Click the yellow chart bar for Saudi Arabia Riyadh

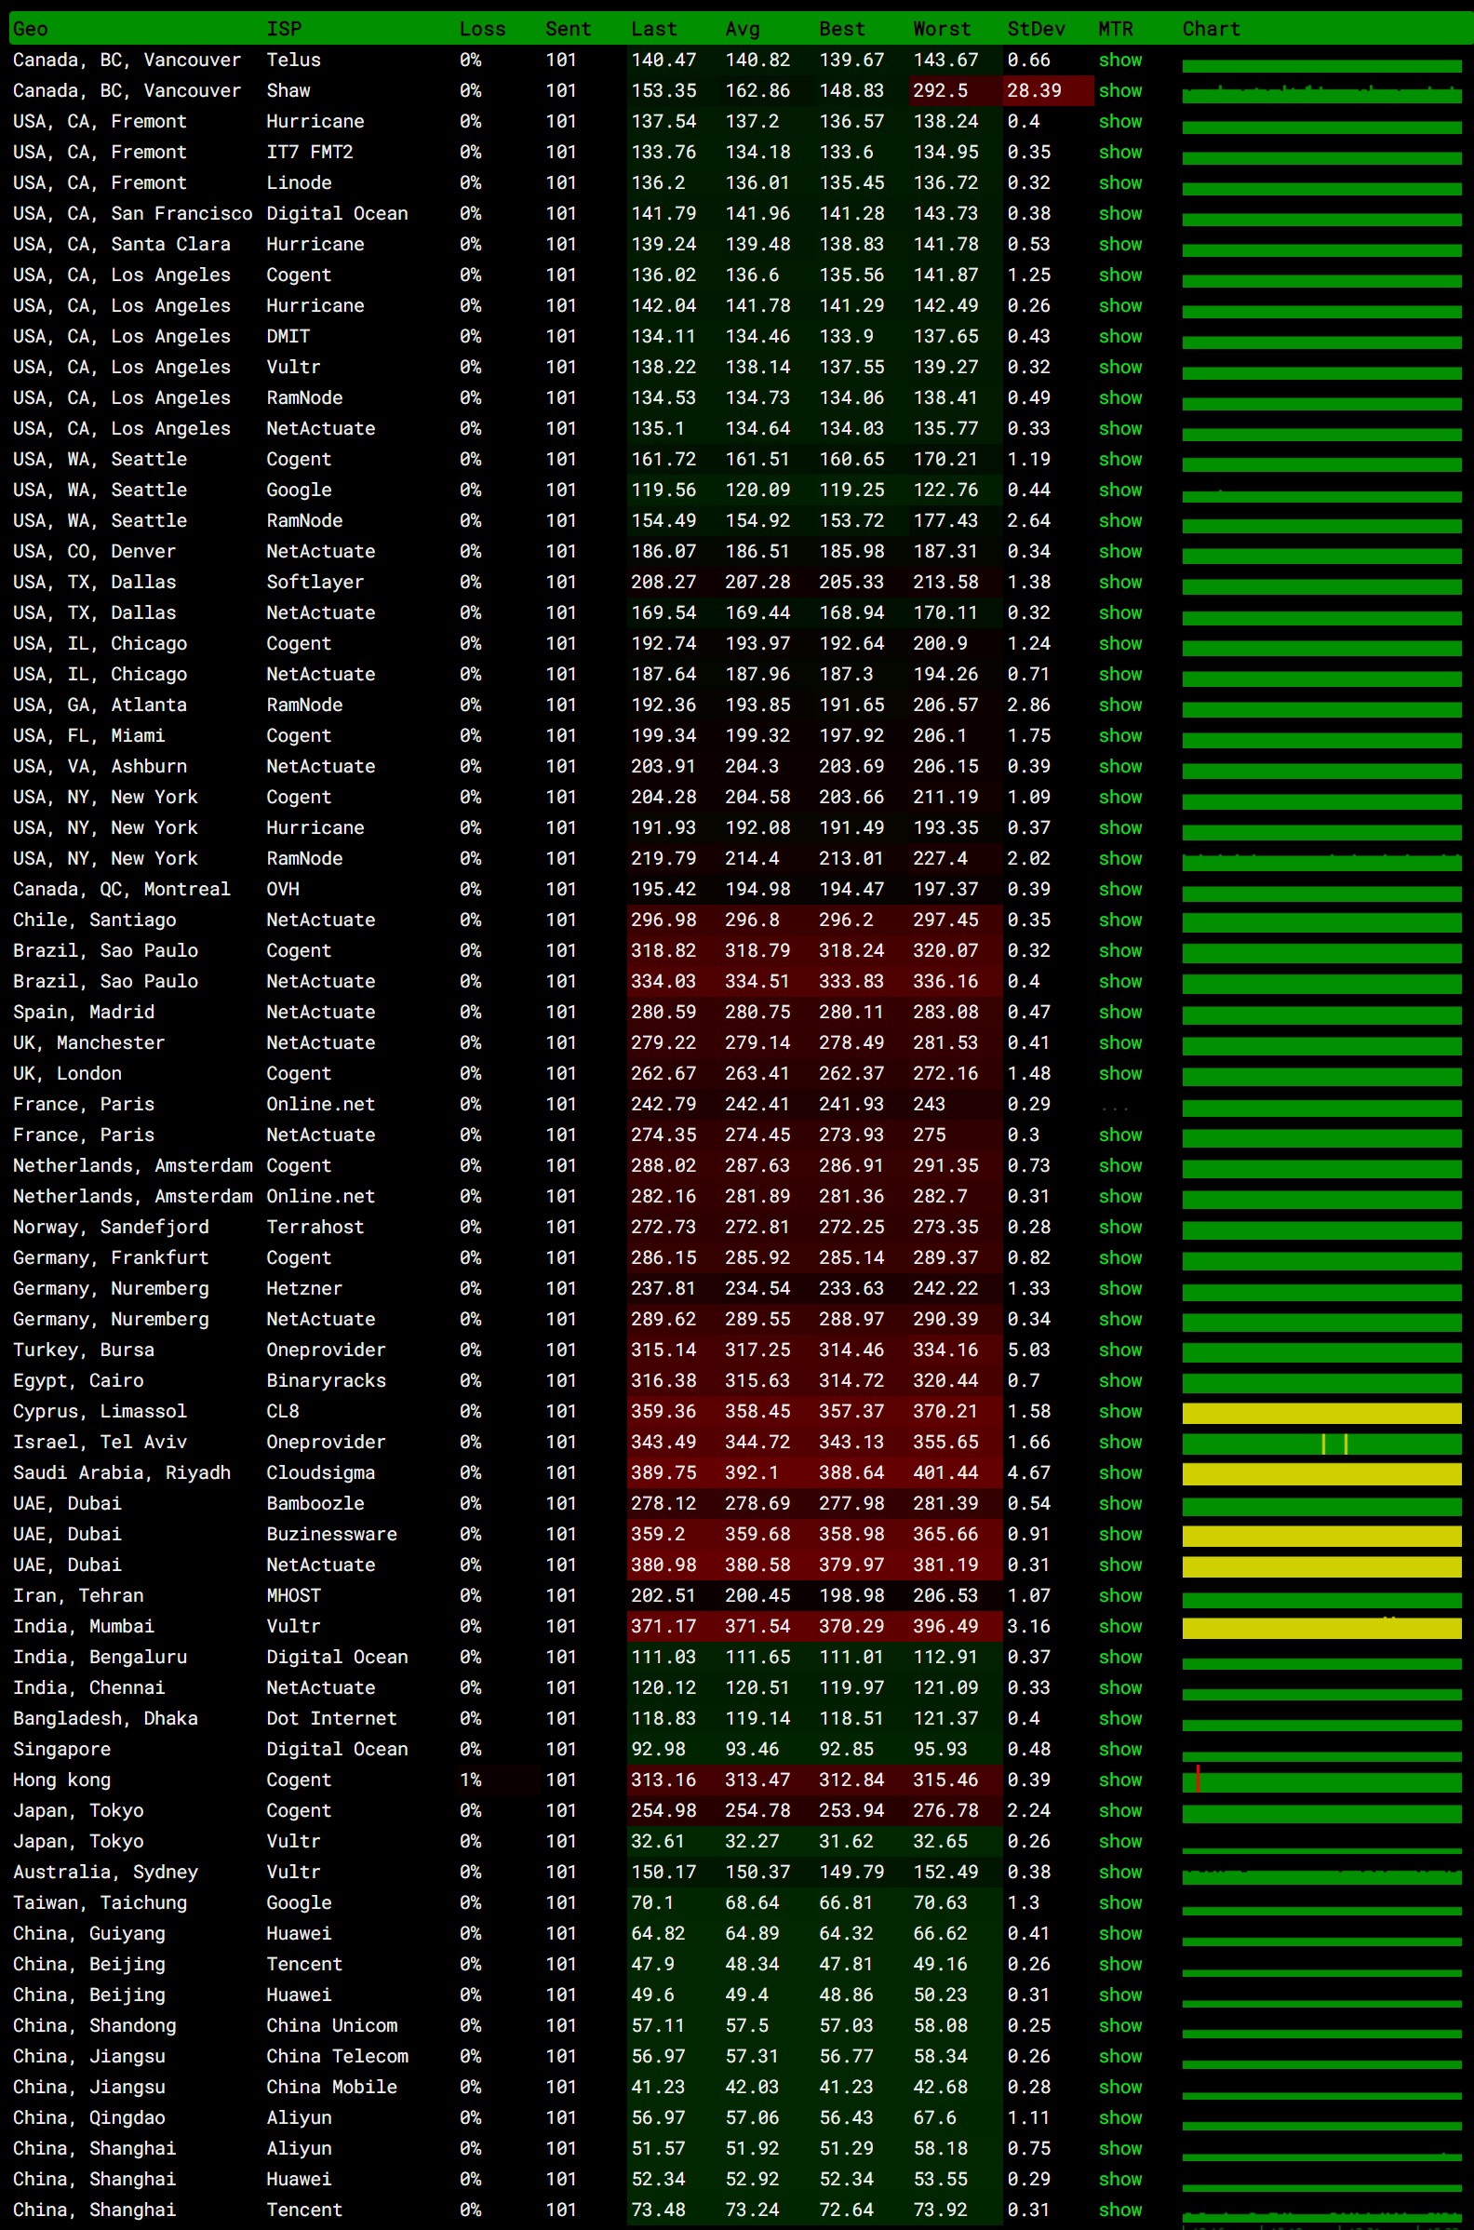point(1321,1474)
